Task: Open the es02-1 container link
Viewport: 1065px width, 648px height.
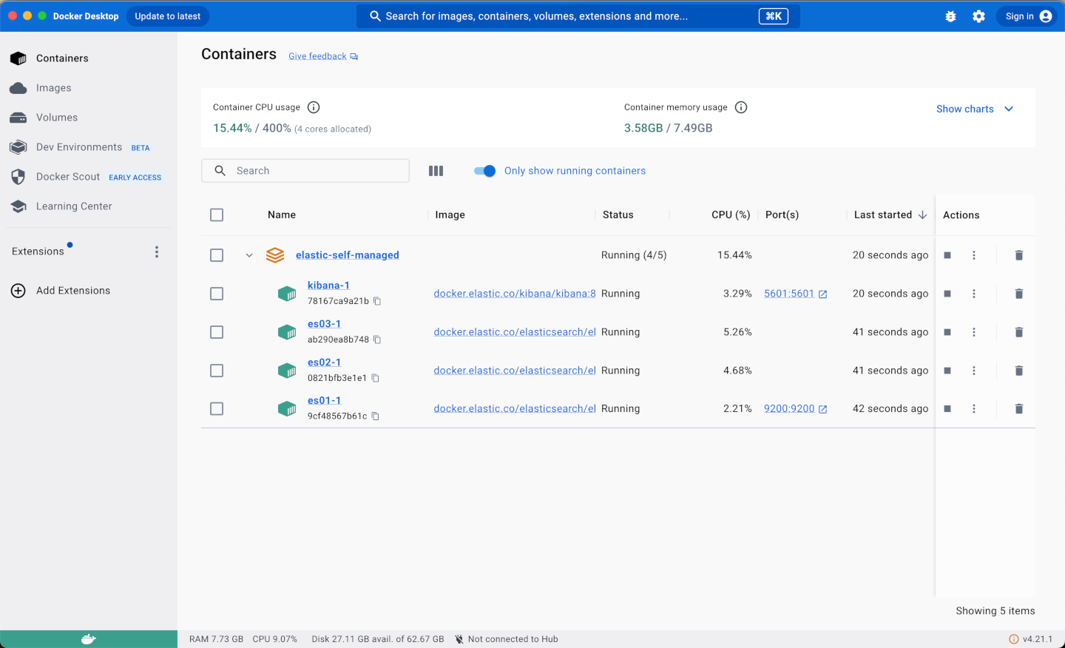Action: tap(325, 362)
